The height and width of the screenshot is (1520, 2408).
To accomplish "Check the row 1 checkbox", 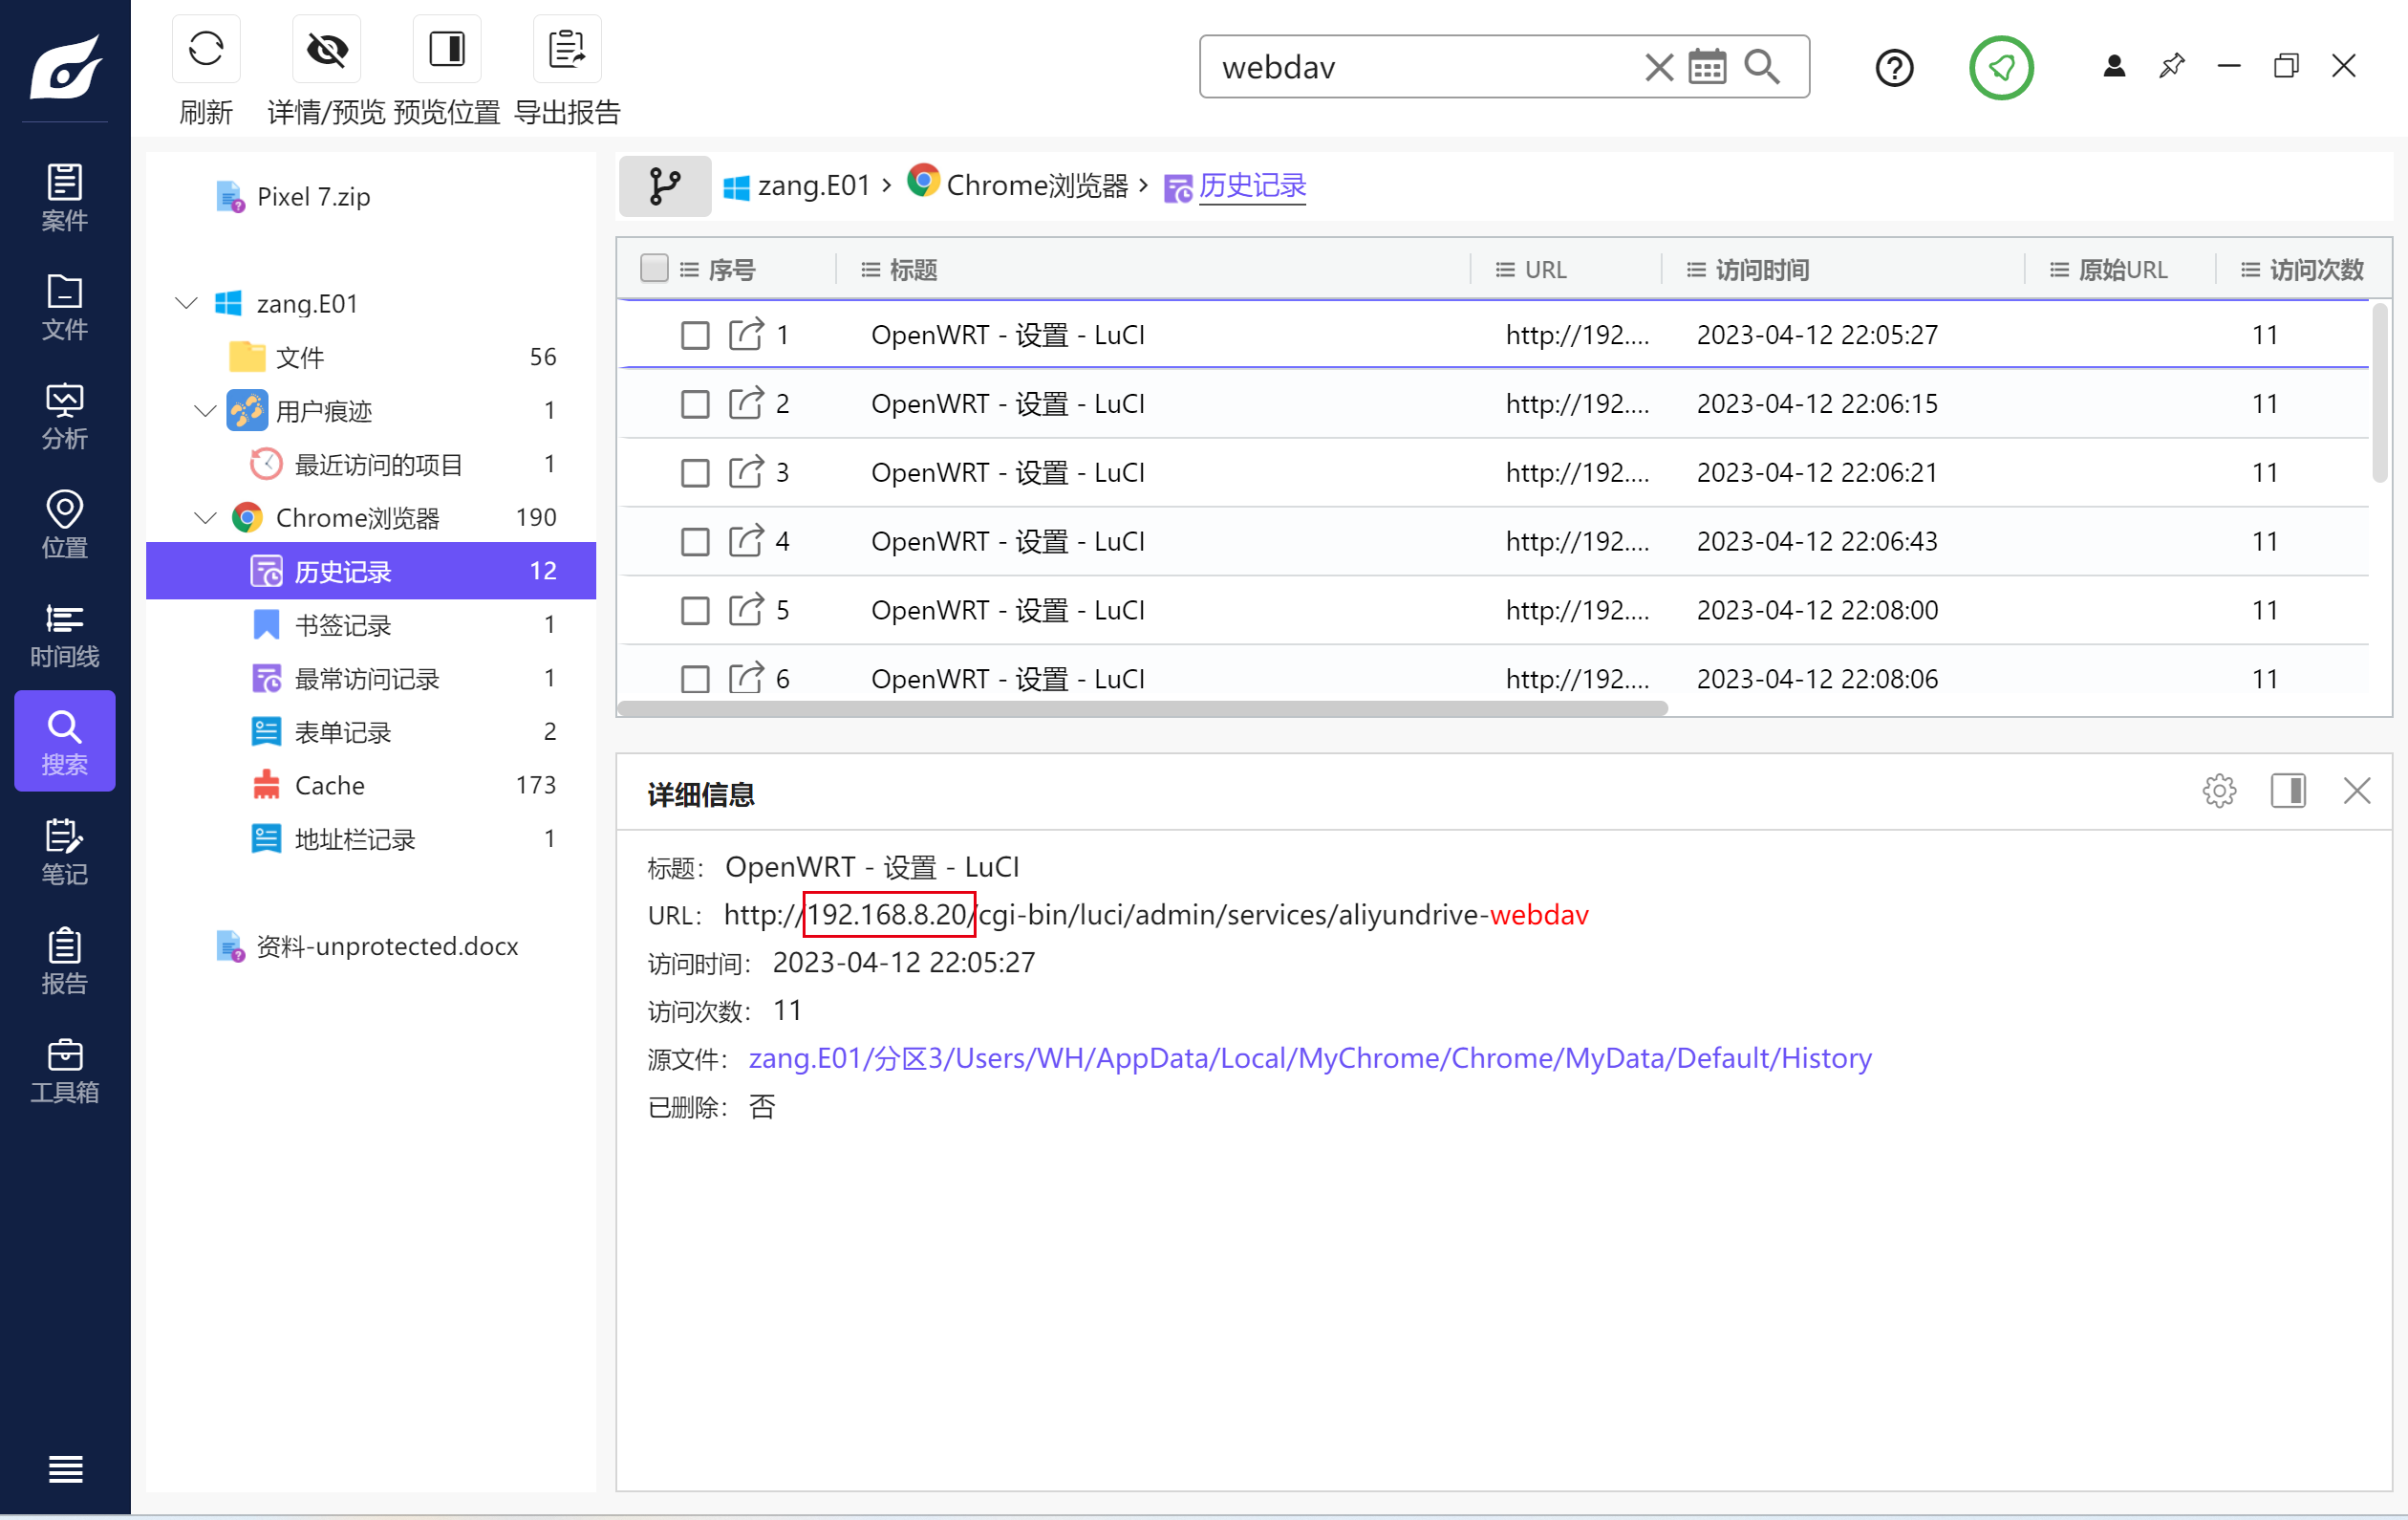I will (695, 336).
